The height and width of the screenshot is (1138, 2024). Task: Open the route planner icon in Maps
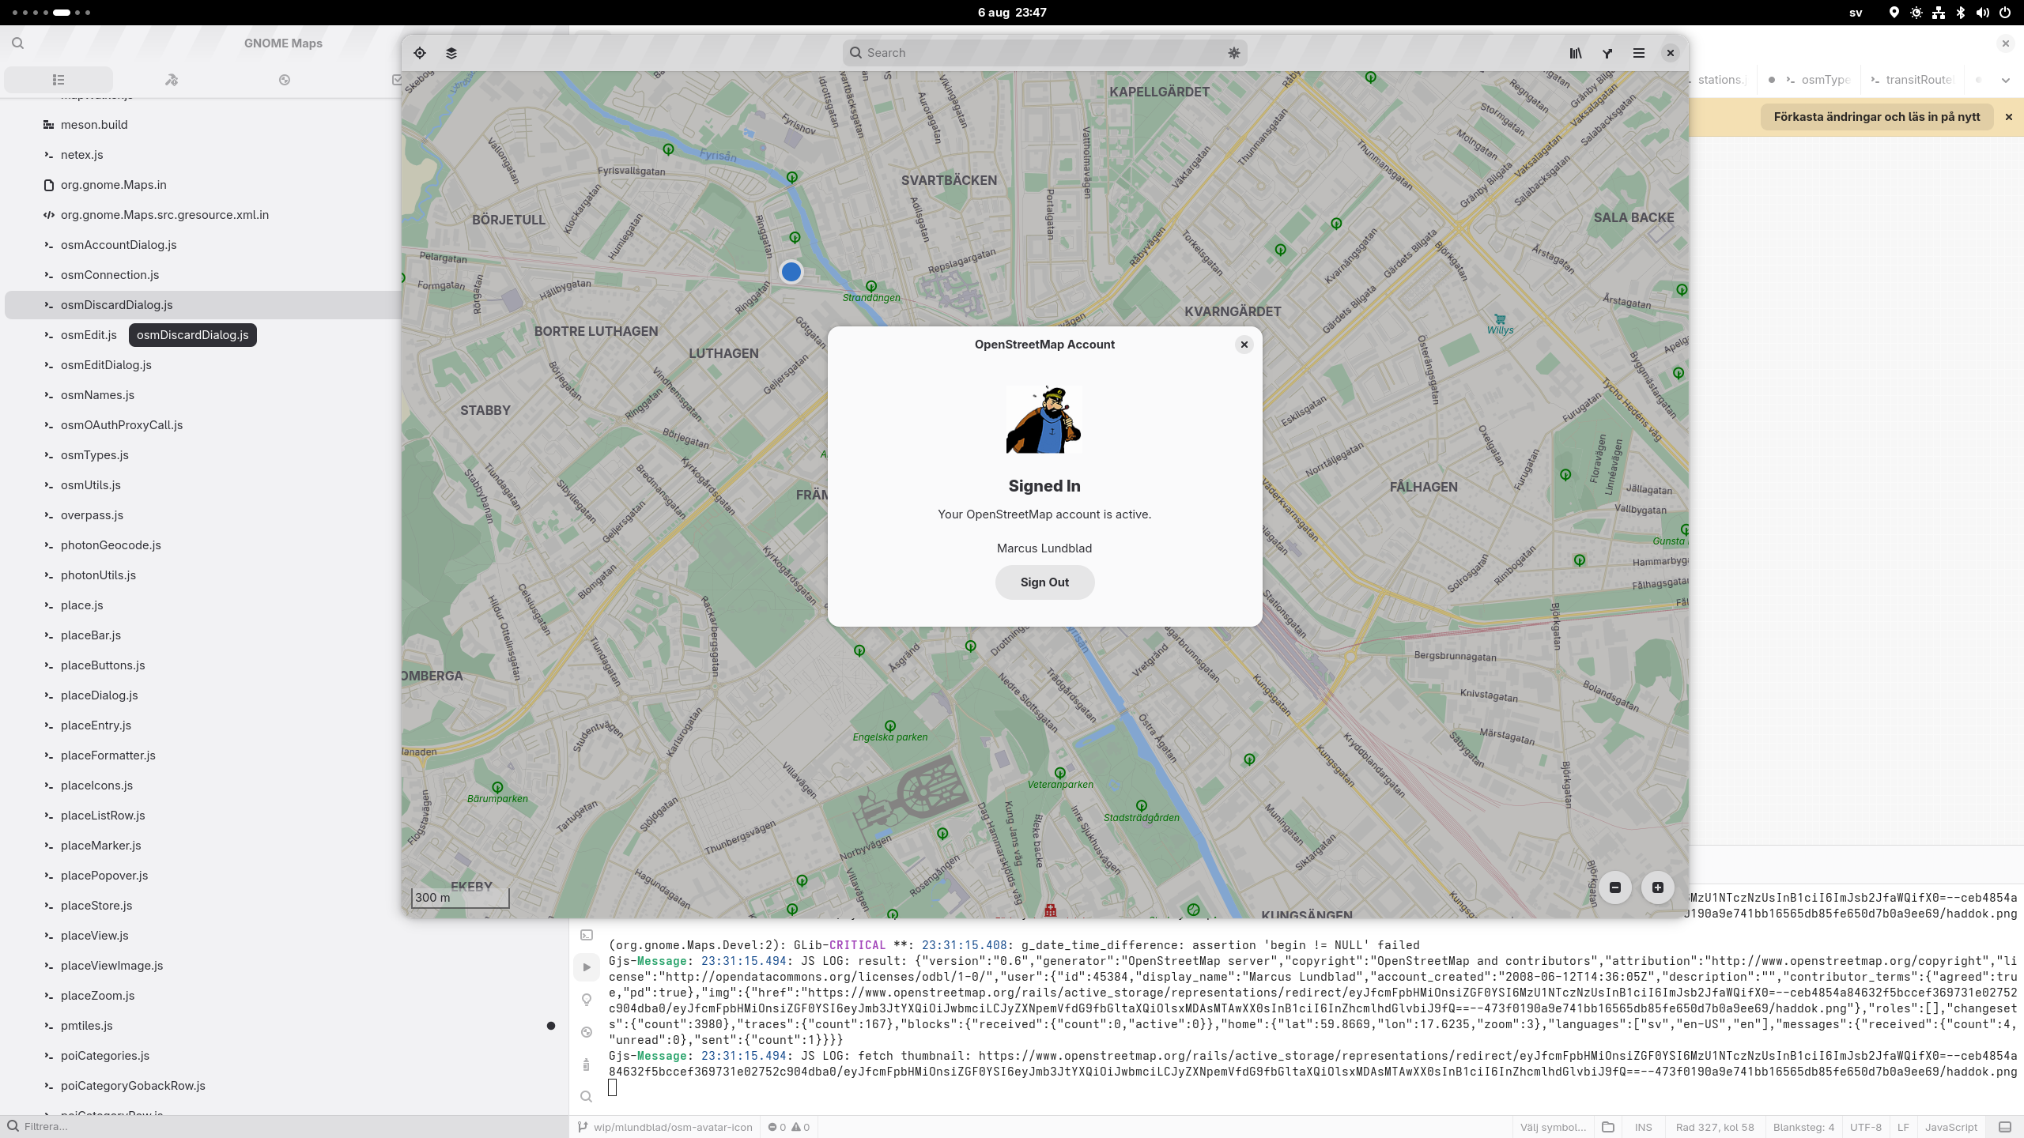click(x=1607, y=53)
